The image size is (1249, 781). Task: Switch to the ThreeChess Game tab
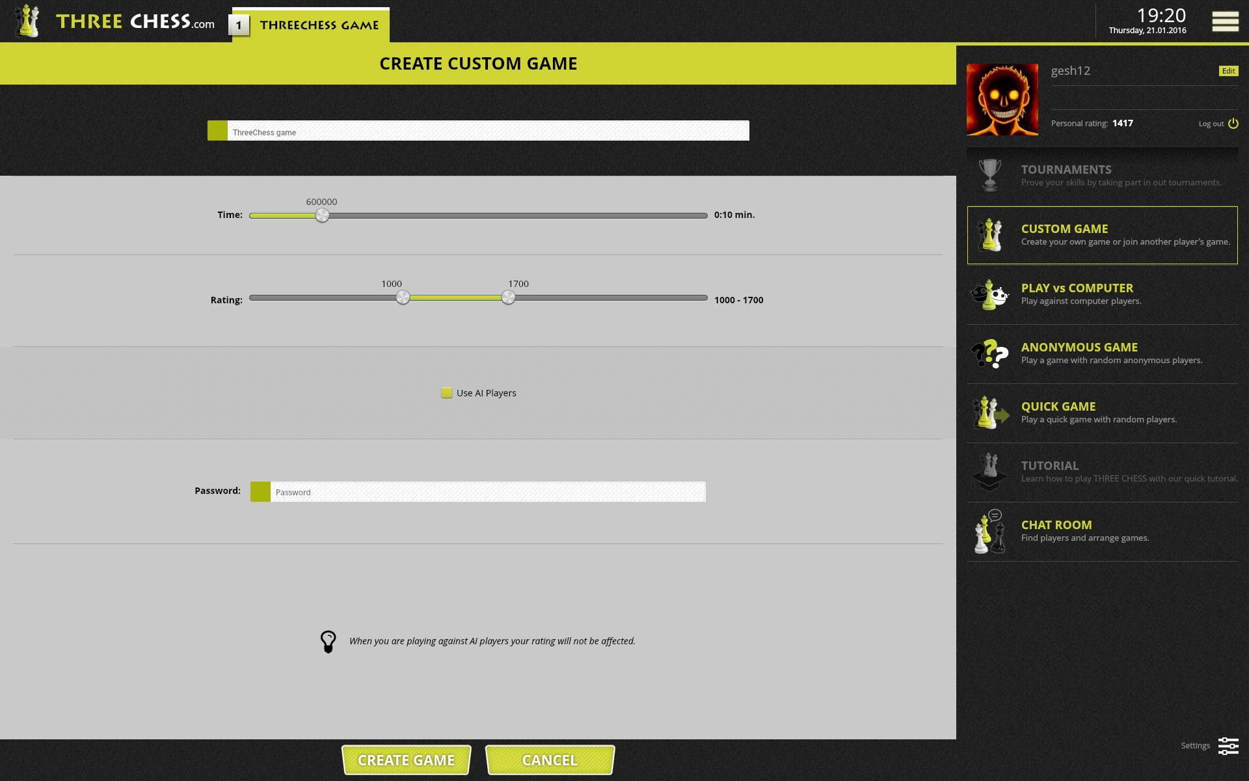click(x=311, y=25)
